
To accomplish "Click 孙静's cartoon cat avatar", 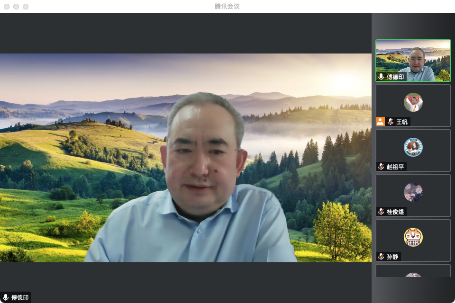I will [x=413, y=237].
